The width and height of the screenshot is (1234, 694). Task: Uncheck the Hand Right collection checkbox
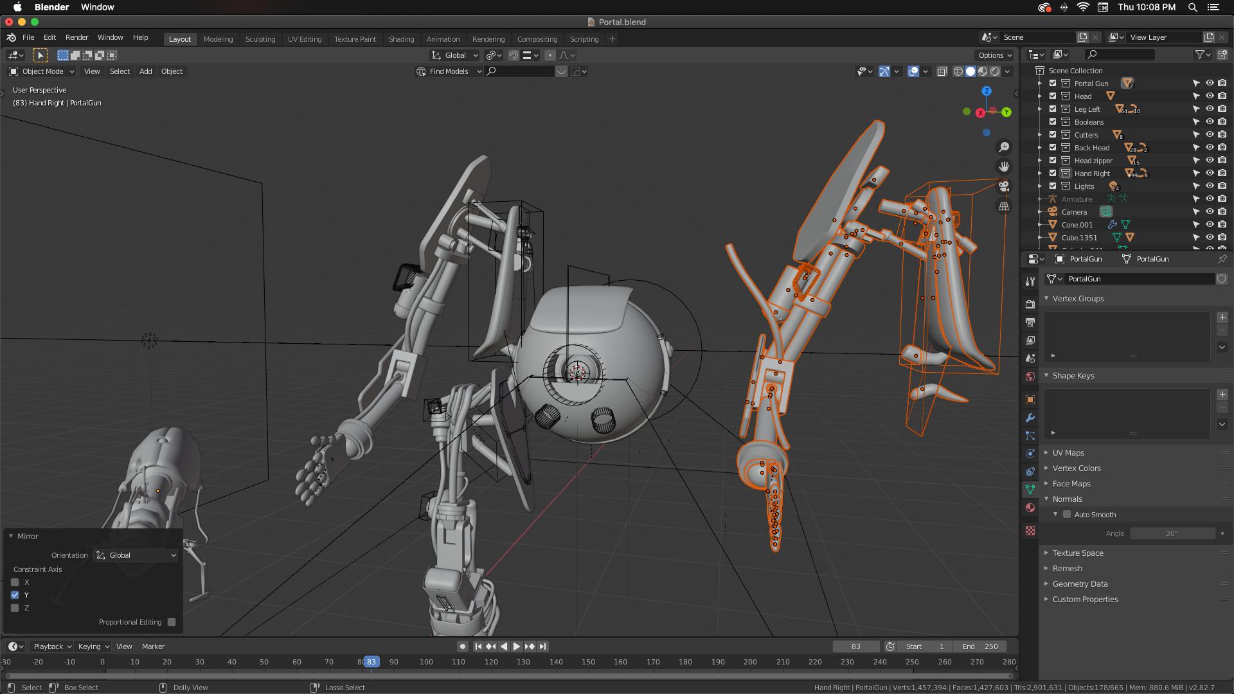tap(1053, 173)
